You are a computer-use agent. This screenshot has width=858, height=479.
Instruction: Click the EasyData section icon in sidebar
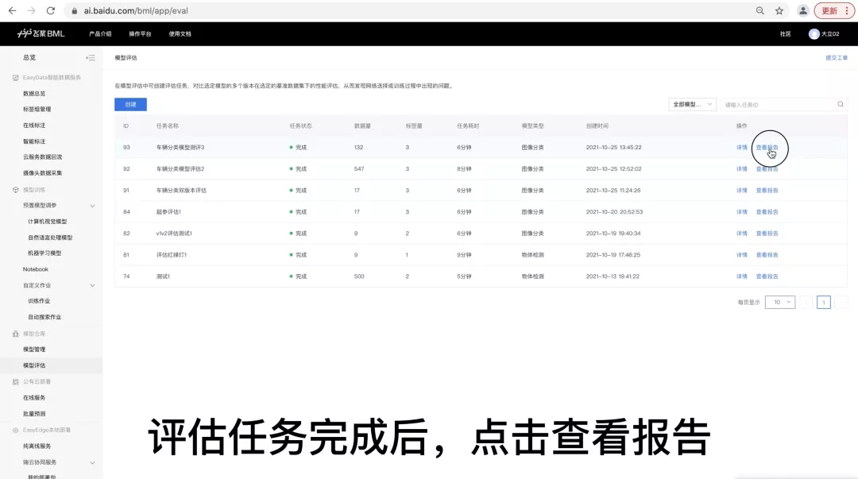click(x=15, y=78)
